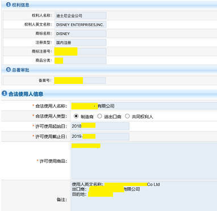Viewport: 217px width, 211px height.
Task: Click the 合法使用人信息 section number icon
Action: pyautogui.click(x=4, y=93)
